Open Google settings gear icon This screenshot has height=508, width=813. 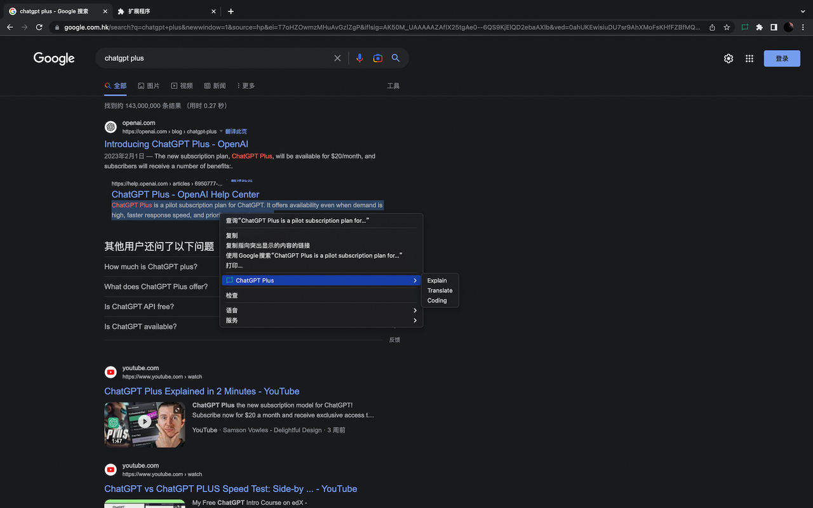pyautogui.click(x=729, y=58)
